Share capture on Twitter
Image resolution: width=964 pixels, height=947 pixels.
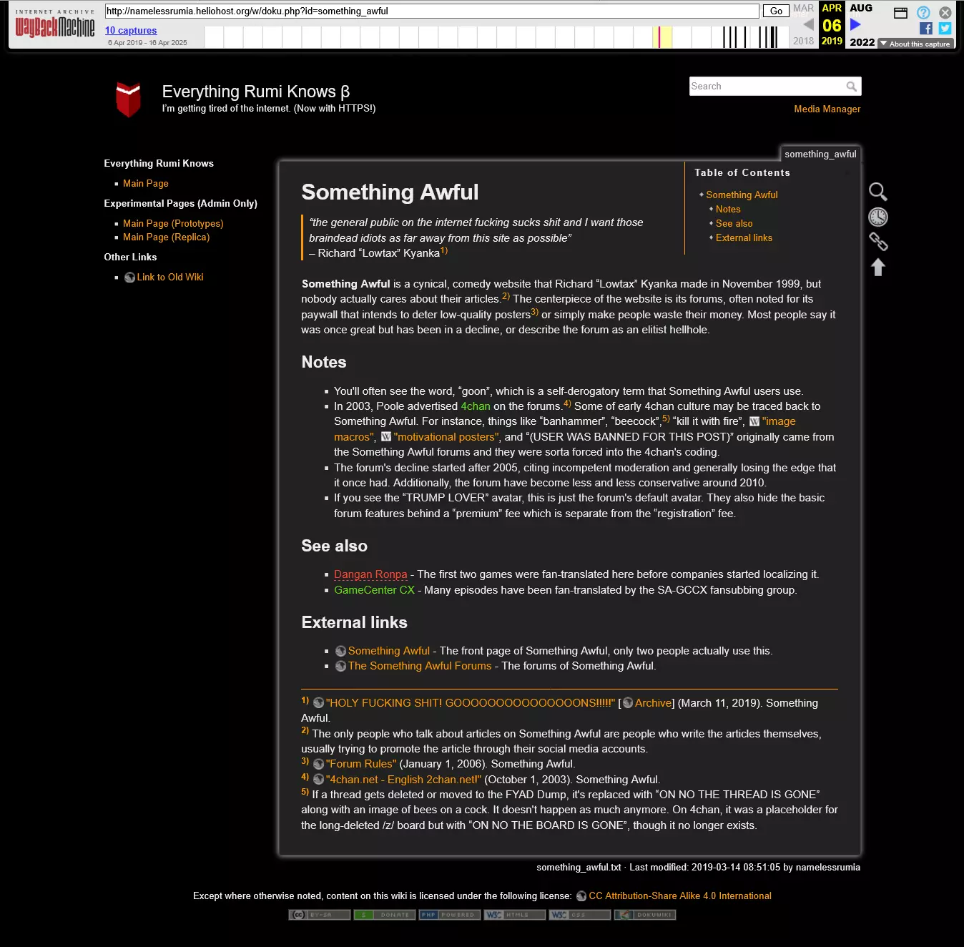click(945, 28)
